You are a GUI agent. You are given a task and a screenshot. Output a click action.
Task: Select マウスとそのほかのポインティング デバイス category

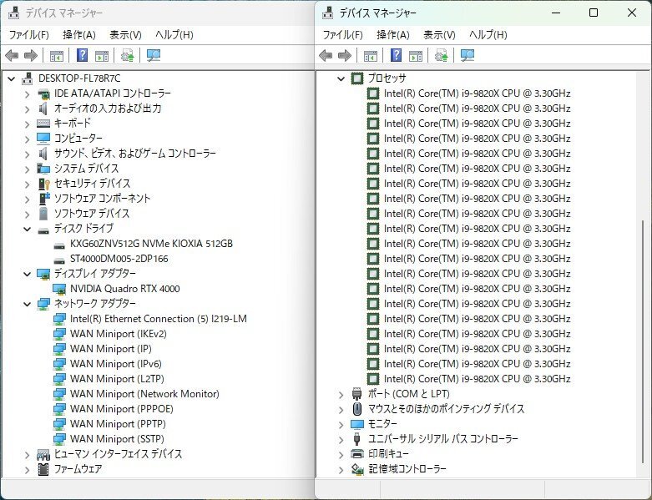point(446,408)
